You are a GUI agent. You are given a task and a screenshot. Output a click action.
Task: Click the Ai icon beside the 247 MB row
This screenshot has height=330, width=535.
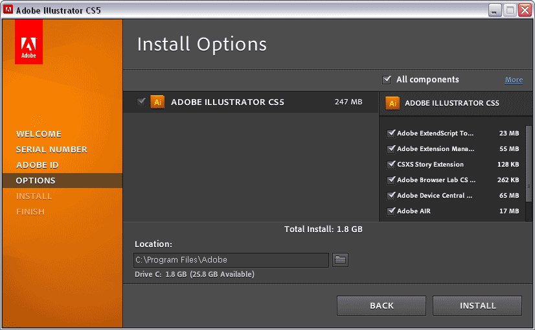[157, 102]
